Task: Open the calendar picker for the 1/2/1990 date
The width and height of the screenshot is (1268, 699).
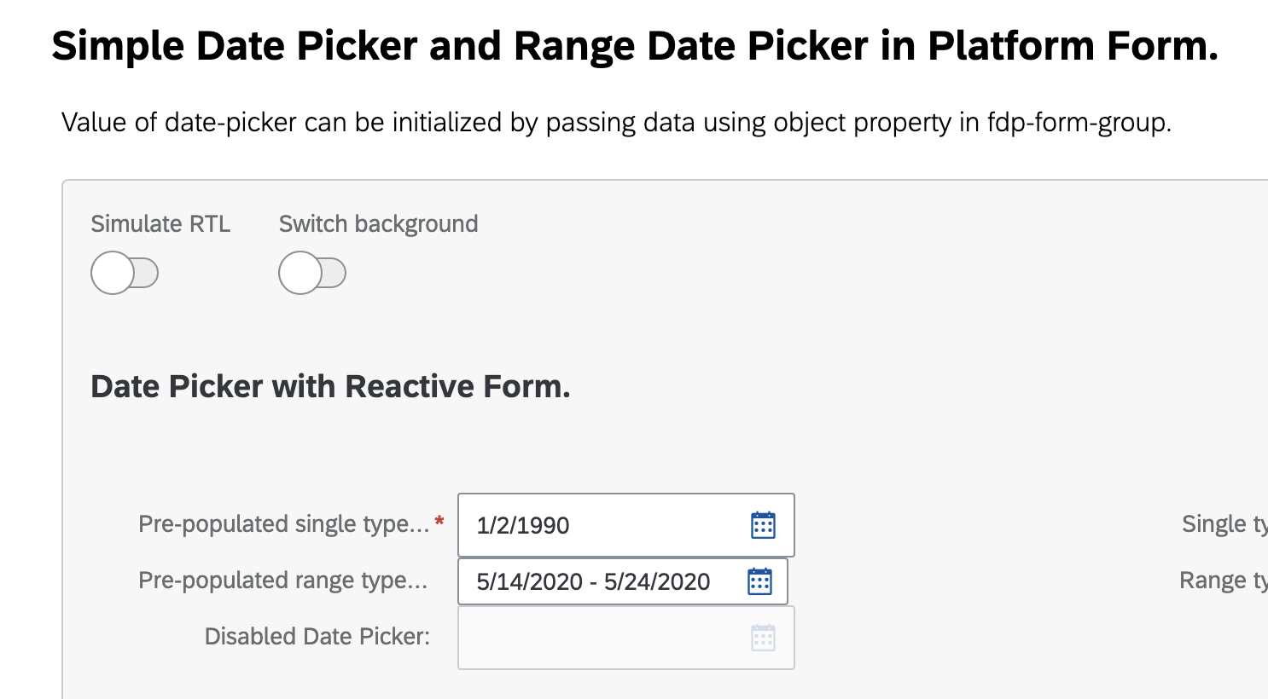Action: [x=762, y=525]
